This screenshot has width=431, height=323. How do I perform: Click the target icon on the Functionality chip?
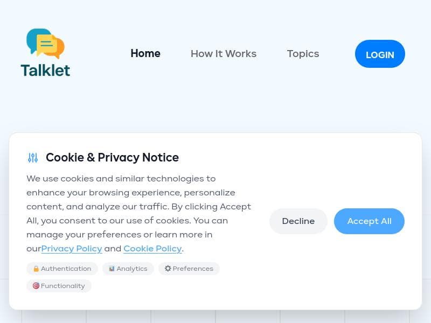click(x=36, y=286)
